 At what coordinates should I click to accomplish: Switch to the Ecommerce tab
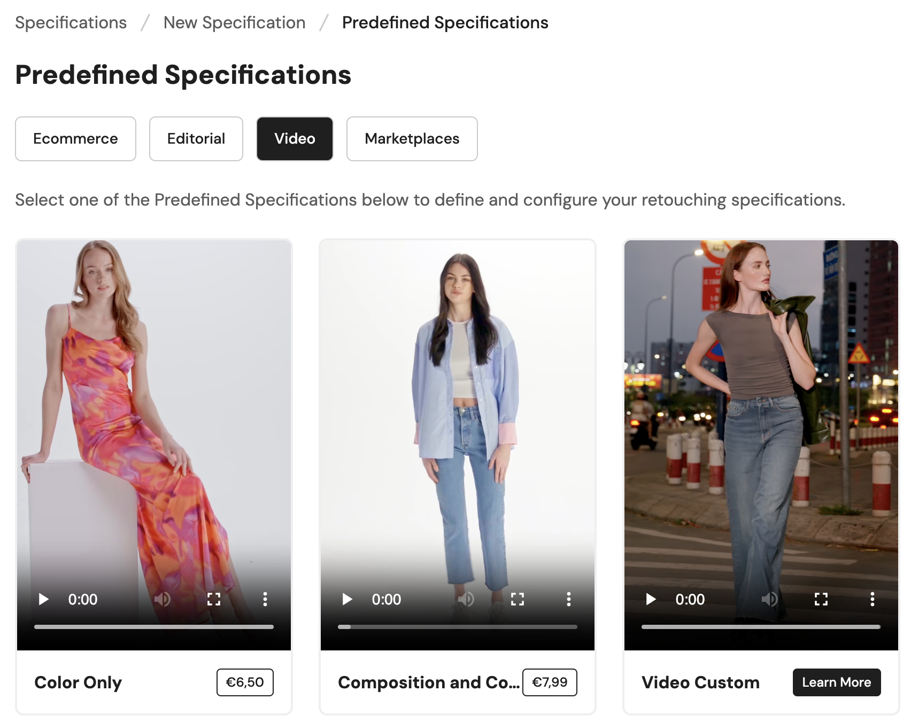pos(75,139)
